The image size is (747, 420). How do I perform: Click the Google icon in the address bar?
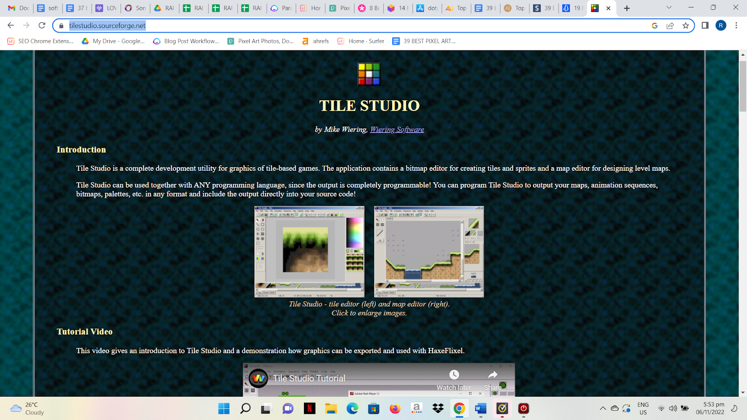tap(655, 26)
